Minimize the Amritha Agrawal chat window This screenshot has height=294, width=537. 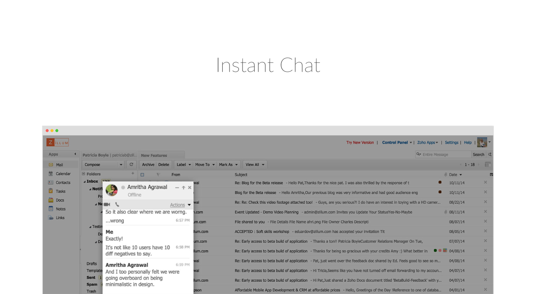coord(177,188)
